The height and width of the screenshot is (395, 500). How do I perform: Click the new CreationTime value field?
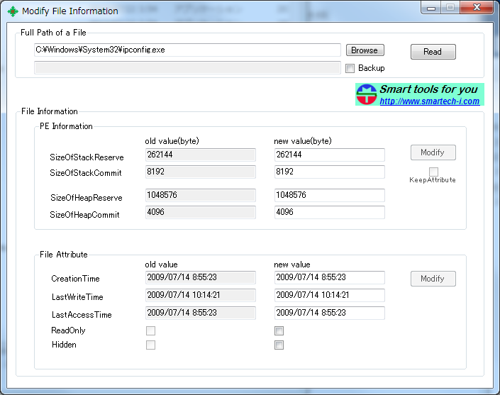(329, 278)
